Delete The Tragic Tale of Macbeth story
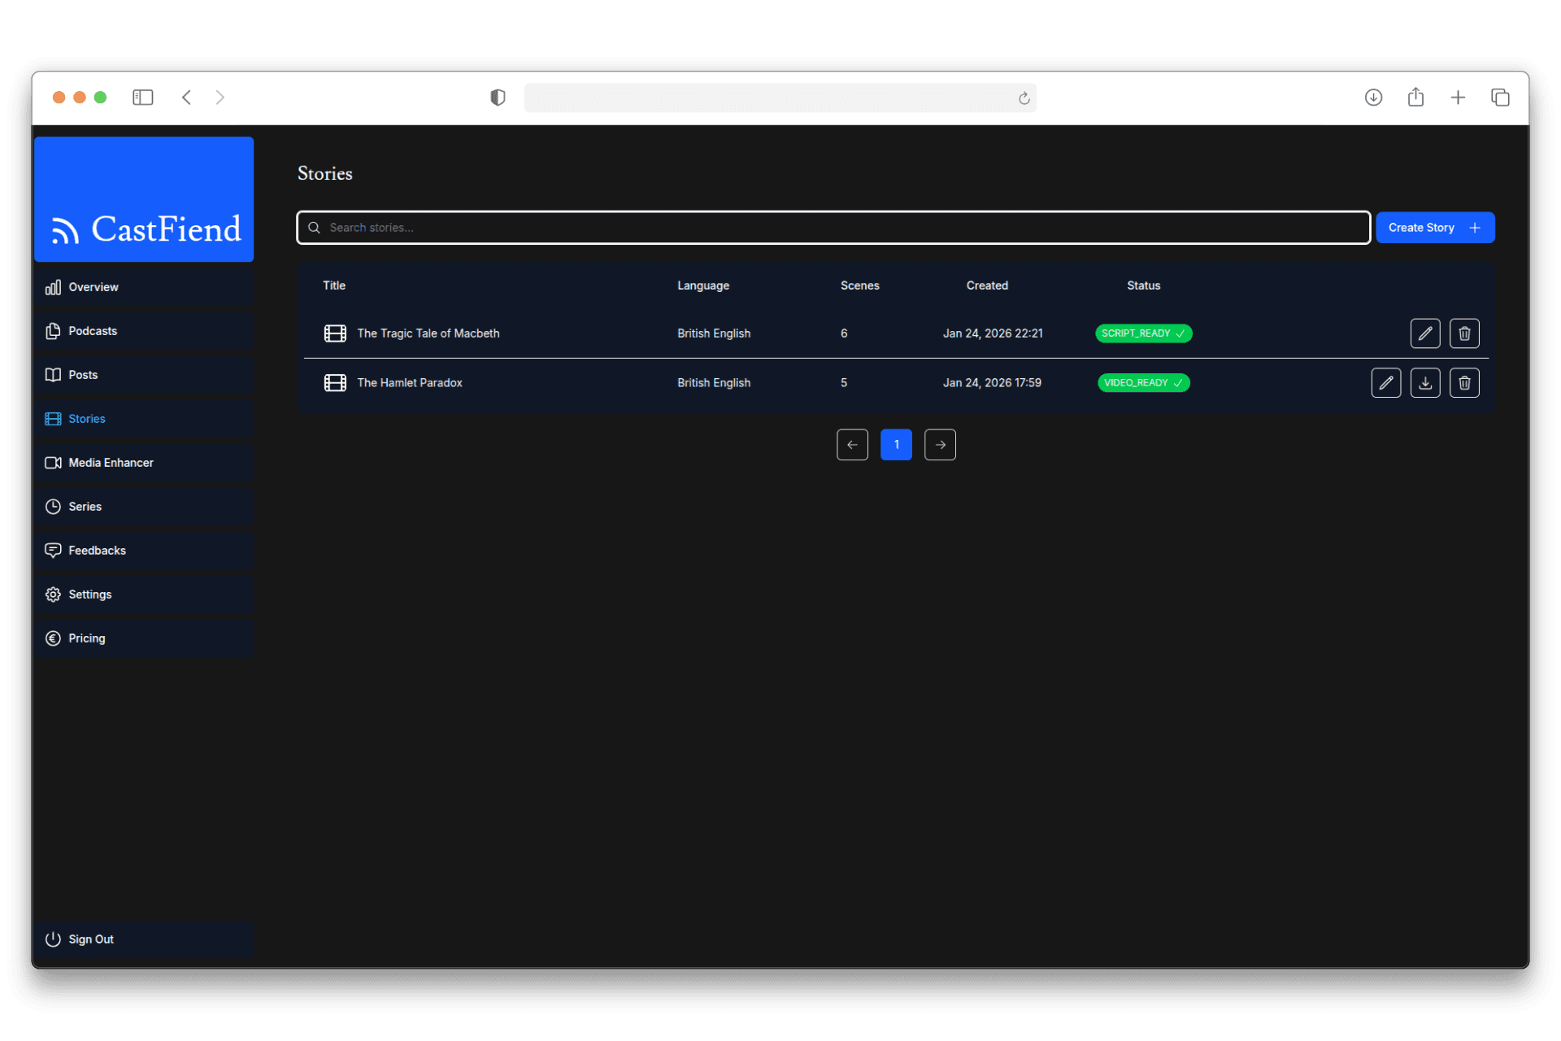Viewport: 1561px width, 1041px height. point(1463,333)
